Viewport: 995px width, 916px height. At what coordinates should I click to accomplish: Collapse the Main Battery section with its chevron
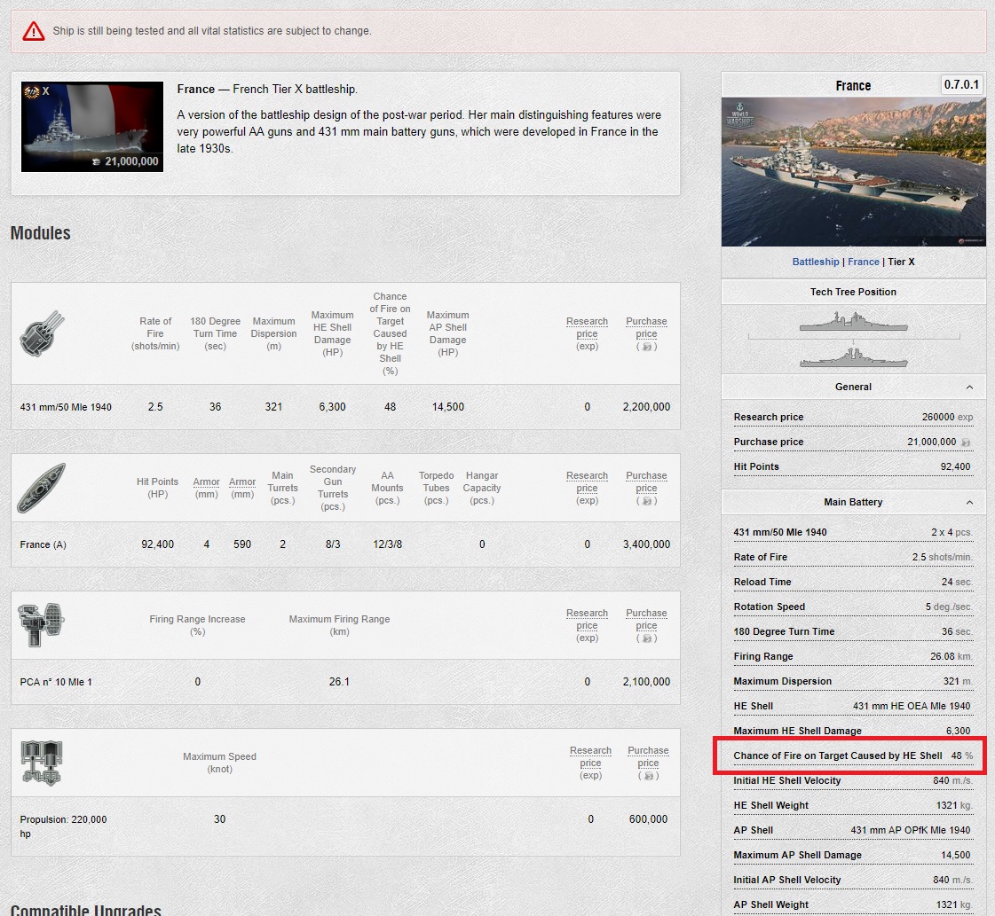[x=969, y=503]
